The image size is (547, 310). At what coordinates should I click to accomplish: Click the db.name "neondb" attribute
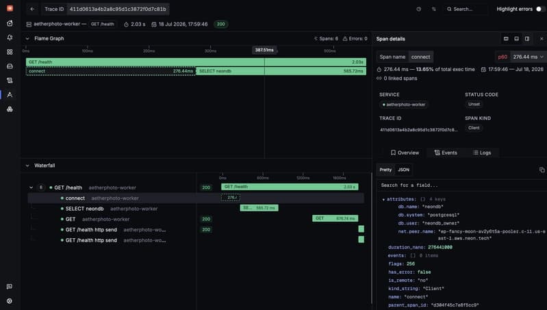pyautogui.click(x=421, y=207)
